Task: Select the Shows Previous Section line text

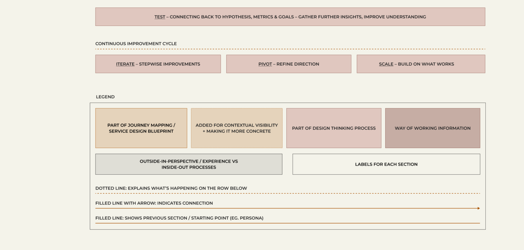Action: tap(179, 218)
